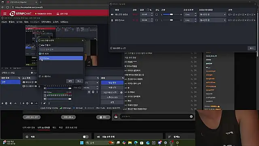
Task: Open advanced audio properties link-gear icon
Action: [x=45, y=103]
